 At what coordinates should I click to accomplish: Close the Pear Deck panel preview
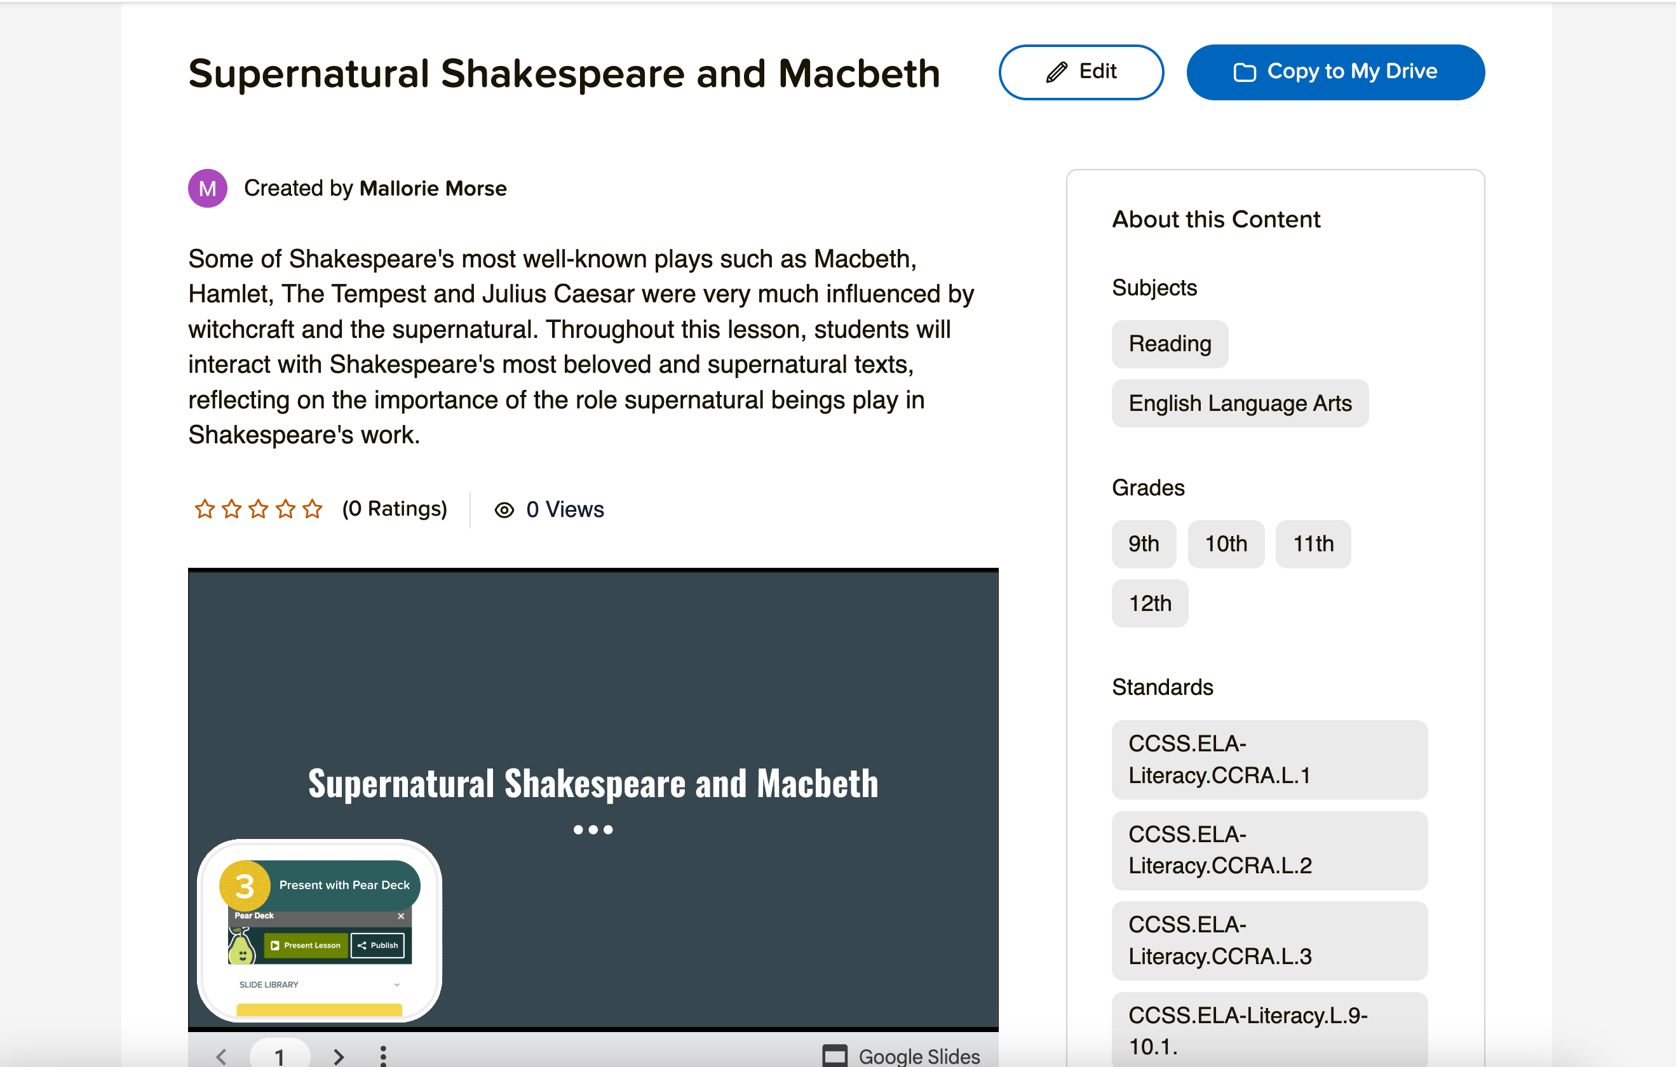point(401,916)
